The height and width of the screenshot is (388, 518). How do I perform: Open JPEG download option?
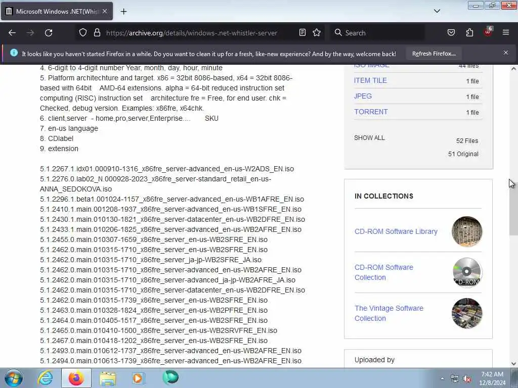[363, 96]
